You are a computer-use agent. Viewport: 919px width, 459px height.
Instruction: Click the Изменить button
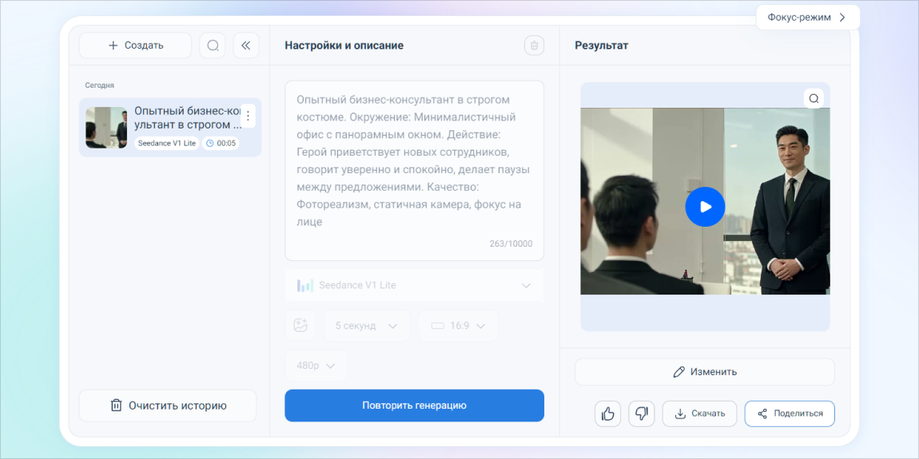click(705, 372)
